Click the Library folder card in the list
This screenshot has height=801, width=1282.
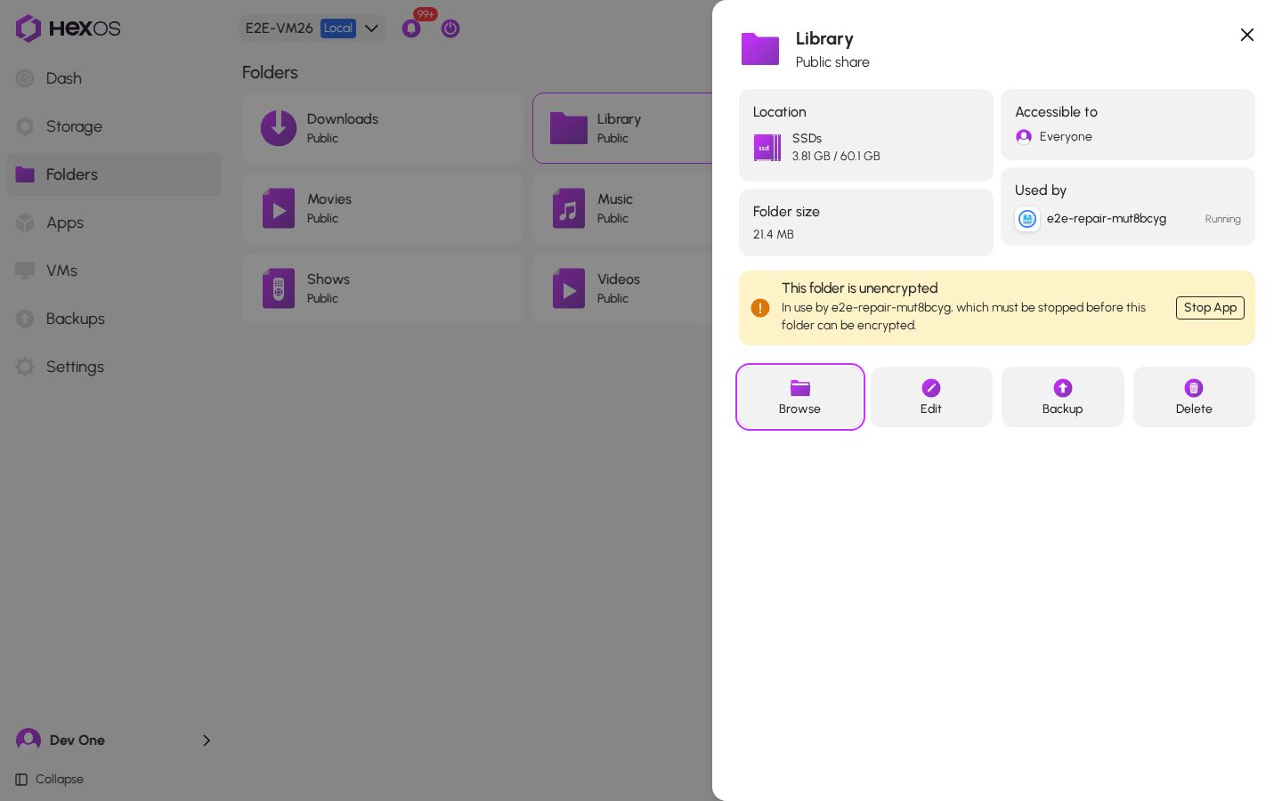(622, 128)
